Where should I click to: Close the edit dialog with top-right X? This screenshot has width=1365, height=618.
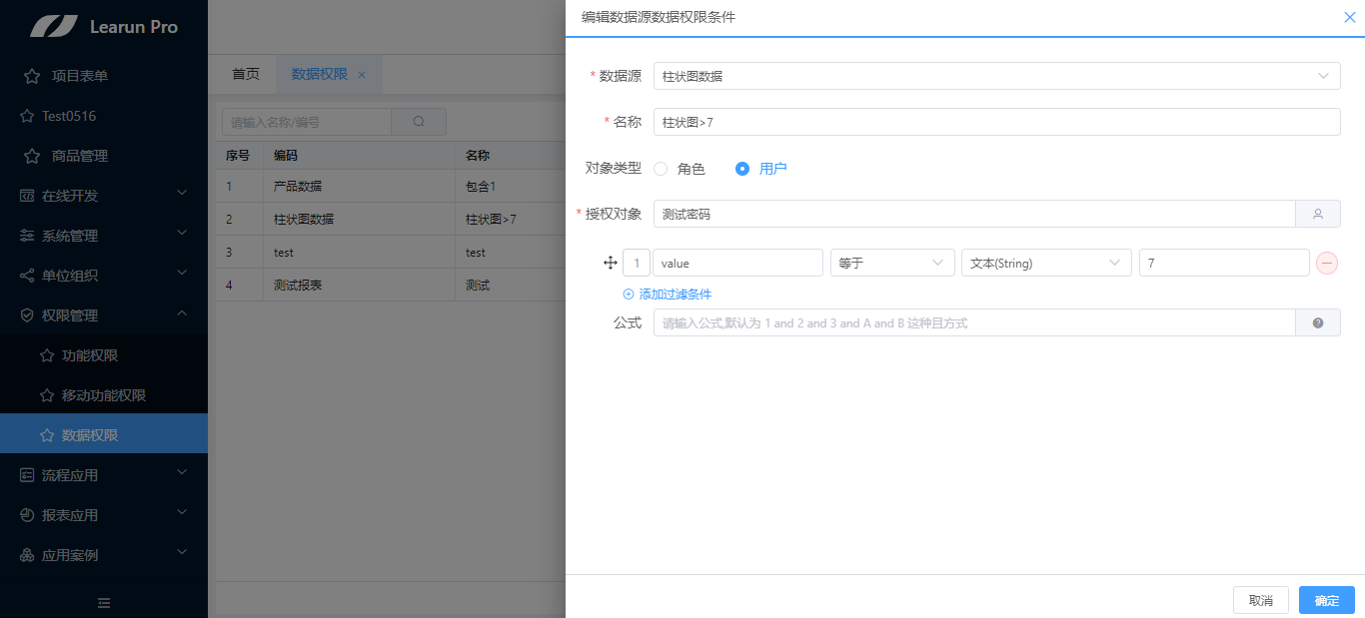coord(1349,17)
